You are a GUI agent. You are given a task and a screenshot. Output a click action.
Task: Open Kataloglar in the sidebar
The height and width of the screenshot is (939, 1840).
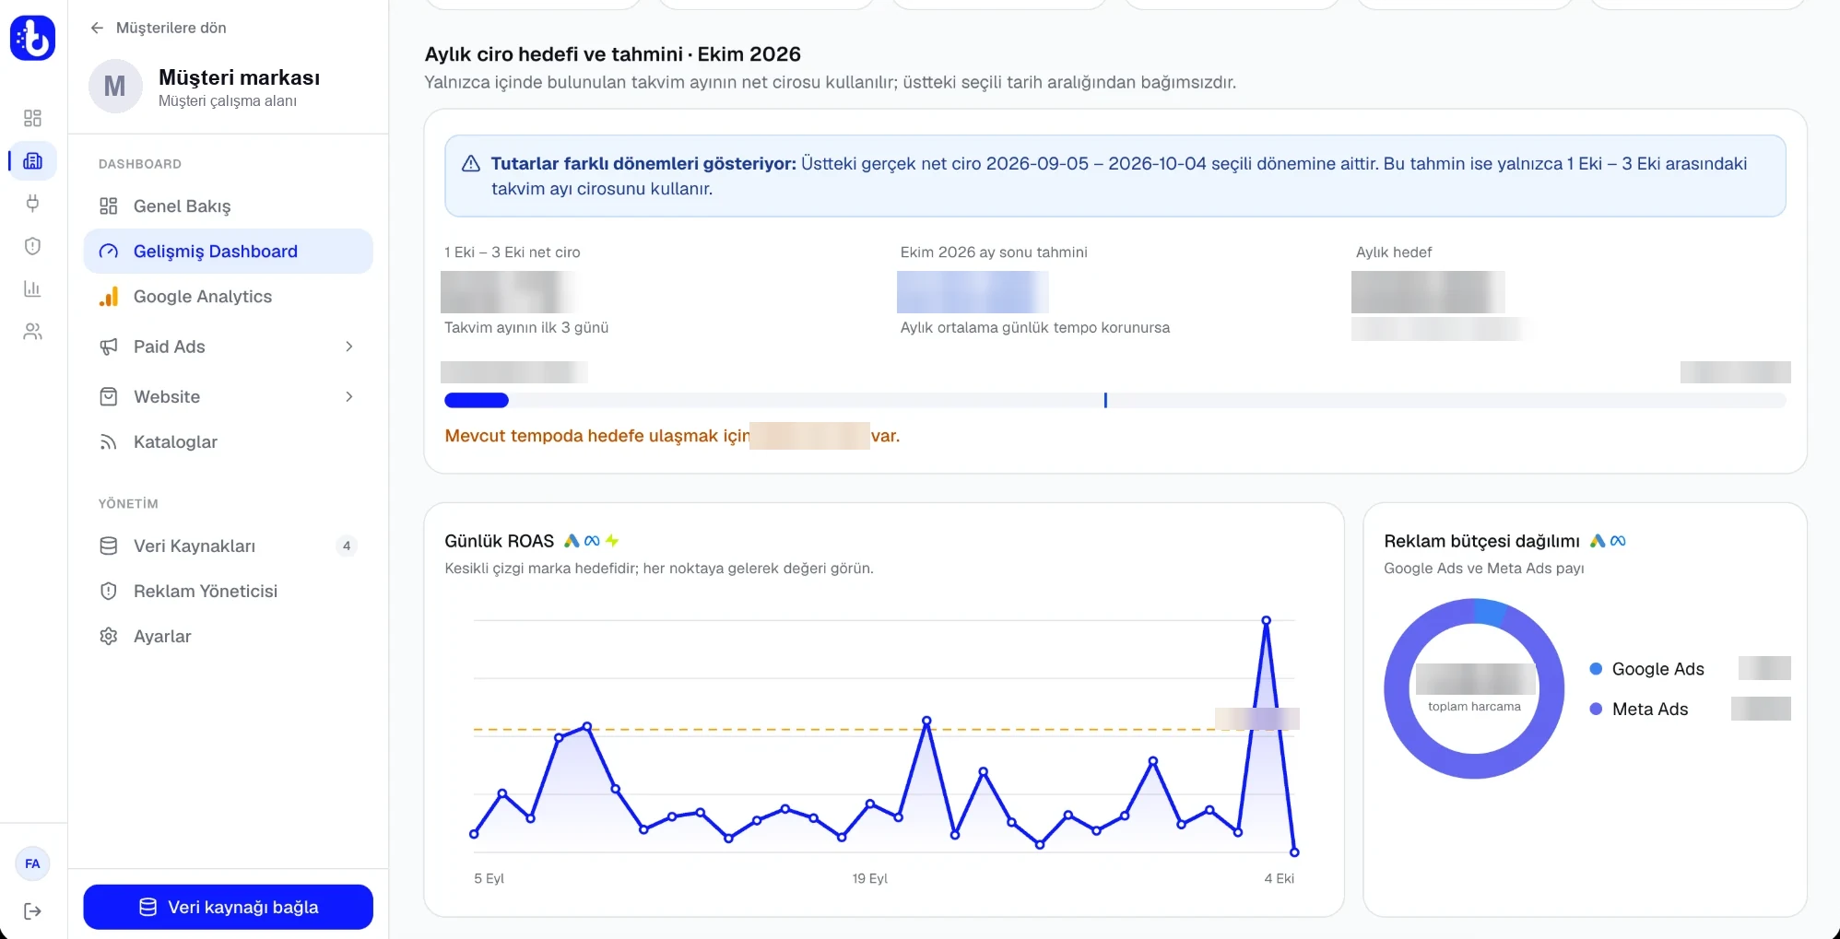(228, 442)
